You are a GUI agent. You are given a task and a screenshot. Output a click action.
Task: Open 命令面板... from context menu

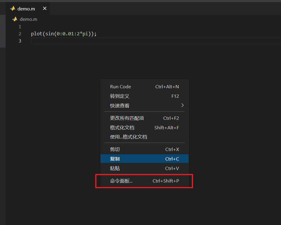coord(145,181)
